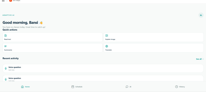
Task: Open the Translate quick action
Action: point(154,48)
